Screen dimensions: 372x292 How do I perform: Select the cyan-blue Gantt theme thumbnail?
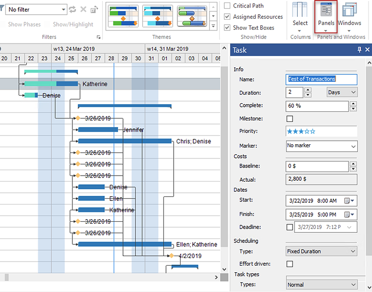click(157, 16)
